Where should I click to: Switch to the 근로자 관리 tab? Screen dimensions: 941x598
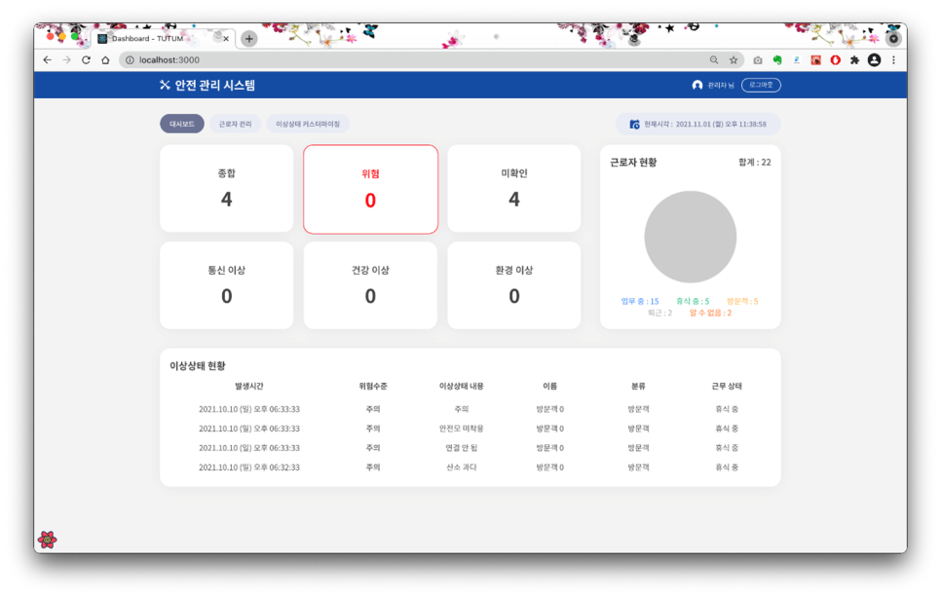coord(235,125)
